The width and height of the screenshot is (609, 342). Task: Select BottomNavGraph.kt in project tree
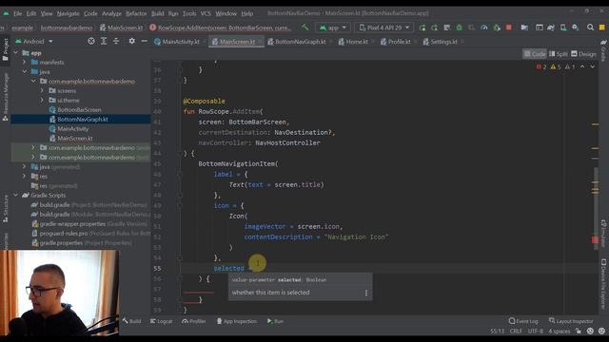coord(83,119)
